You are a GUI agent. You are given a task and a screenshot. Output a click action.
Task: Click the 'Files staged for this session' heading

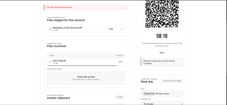point(66,20)
